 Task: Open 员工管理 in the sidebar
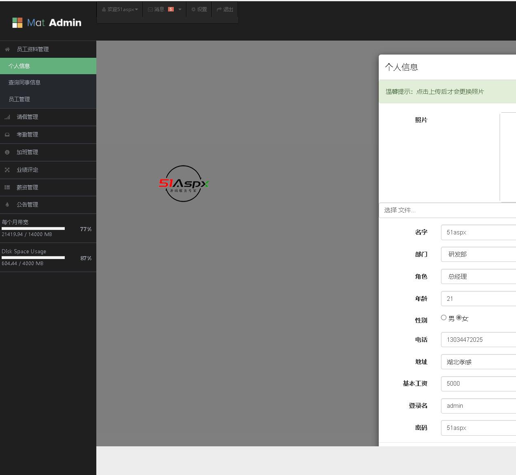[48, 99]
